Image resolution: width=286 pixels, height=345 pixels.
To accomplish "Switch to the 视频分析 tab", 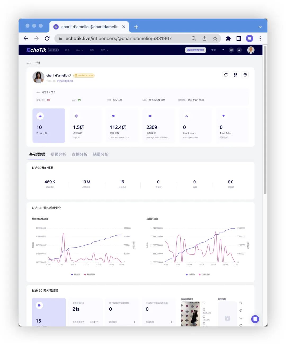I will tap(58, 154).
